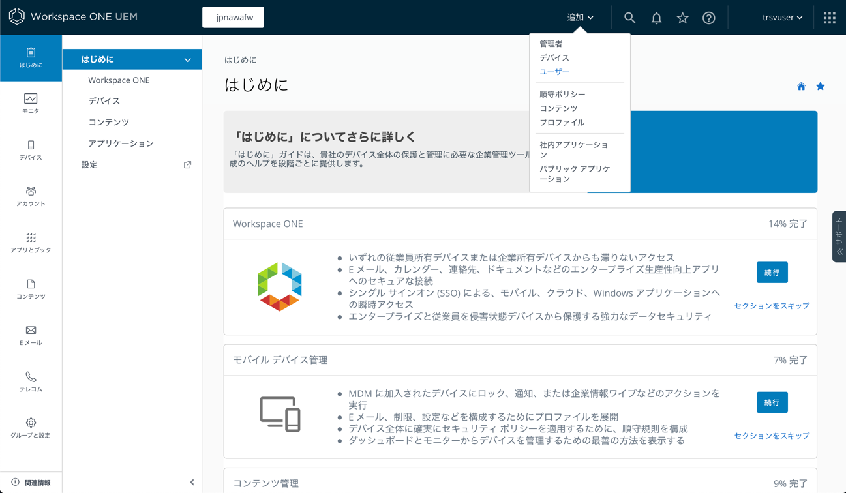Open コンテンツ section in left sidebar

pos(31,289)
